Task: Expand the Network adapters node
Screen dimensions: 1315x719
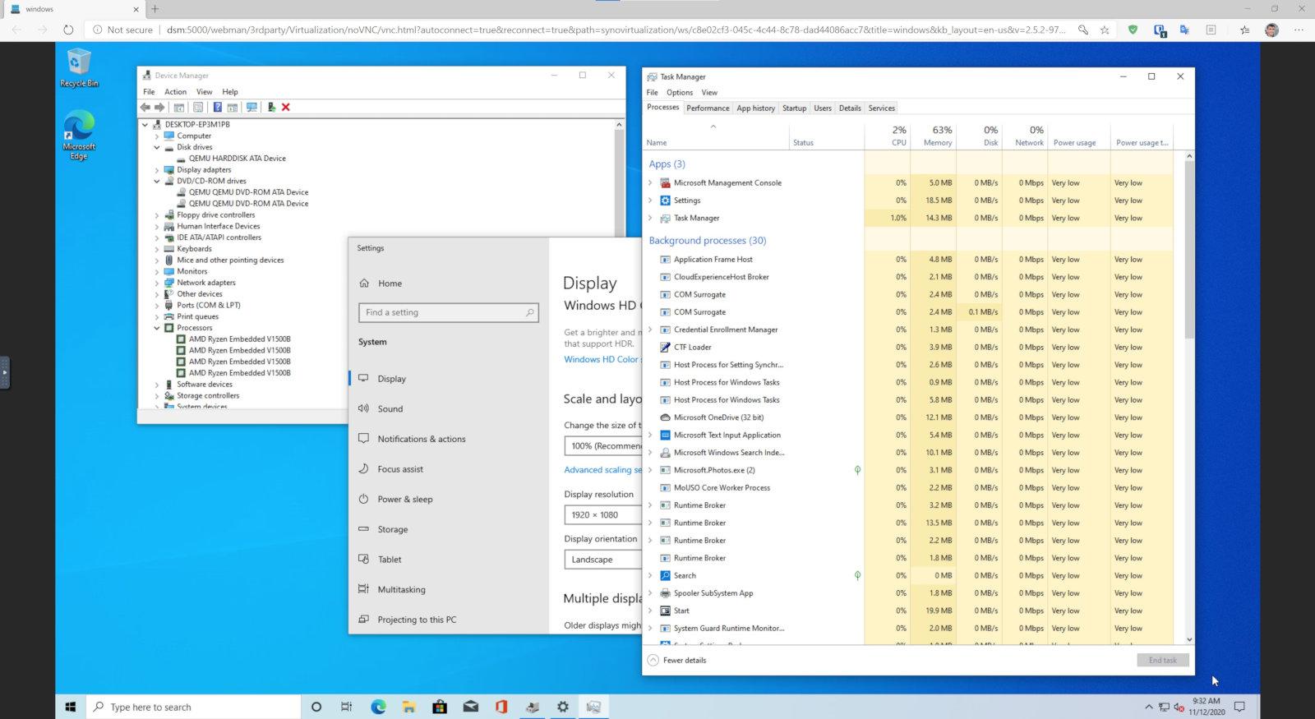Action: (x=157, y=283)
